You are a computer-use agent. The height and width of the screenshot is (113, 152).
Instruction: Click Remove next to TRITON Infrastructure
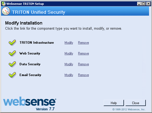click(x=83, y=43)
